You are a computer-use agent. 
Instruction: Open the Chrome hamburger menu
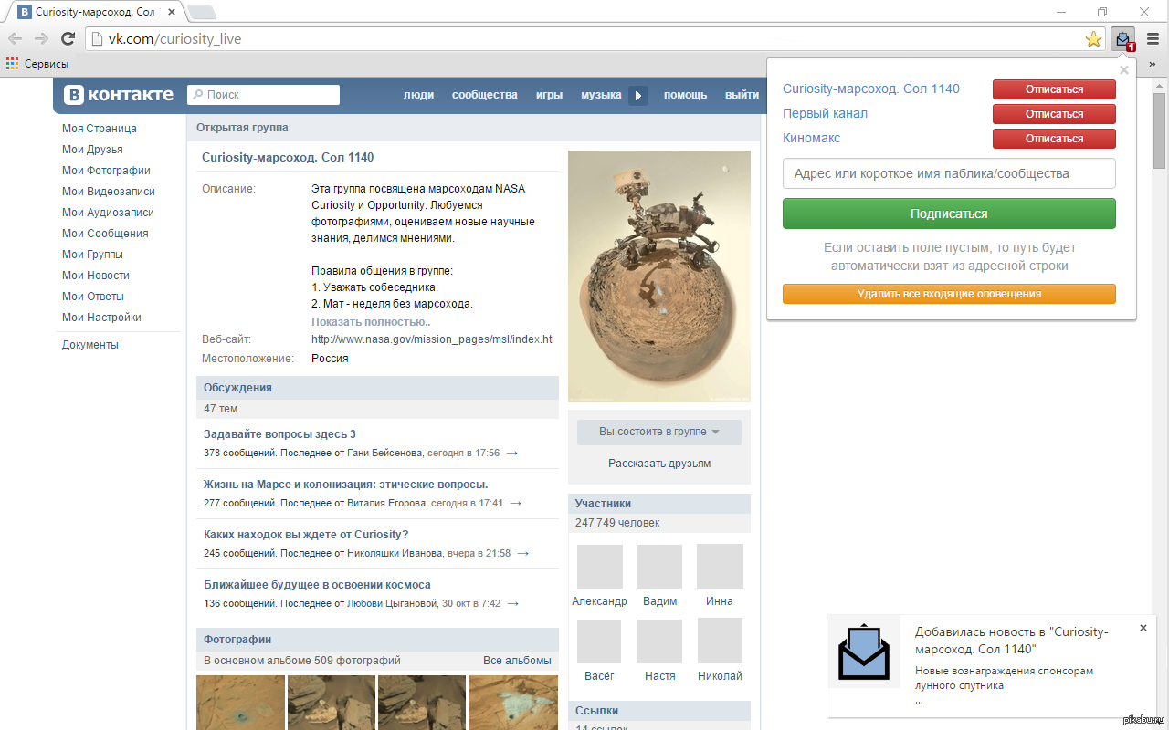pos(1153,38)
